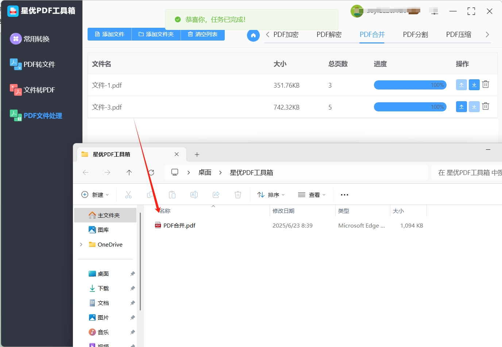Screen dimensions: 502x347
Task: Click progress bar of 文件-1.pdf
Action: tap(410, 85)
